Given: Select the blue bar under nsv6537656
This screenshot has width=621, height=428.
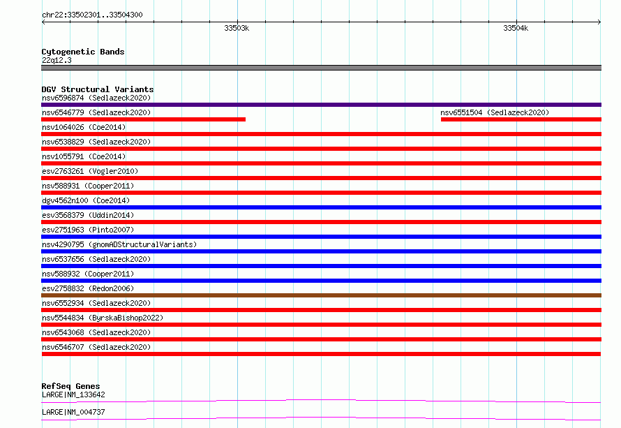Looking at the screenshot, I should coord(321,266).
